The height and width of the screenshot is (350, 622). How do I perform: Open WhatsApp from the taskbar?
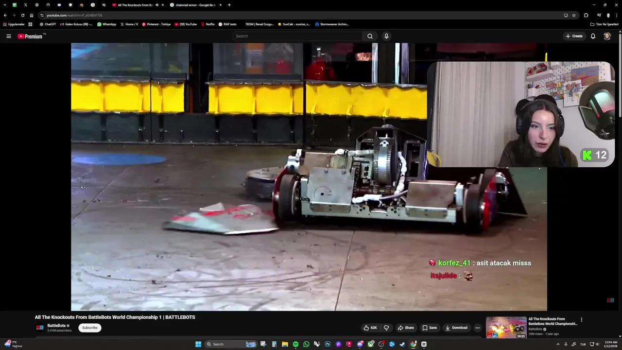click(x=306, y=344)
